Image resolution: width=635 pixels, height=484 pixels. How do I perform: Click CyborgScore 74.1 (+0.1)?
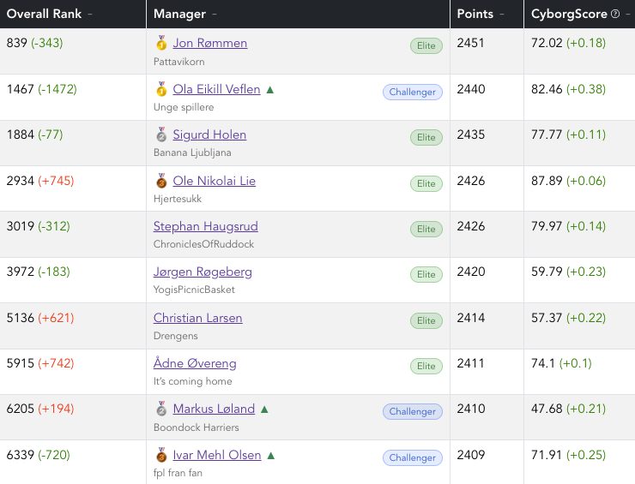(x=561, y=363)
